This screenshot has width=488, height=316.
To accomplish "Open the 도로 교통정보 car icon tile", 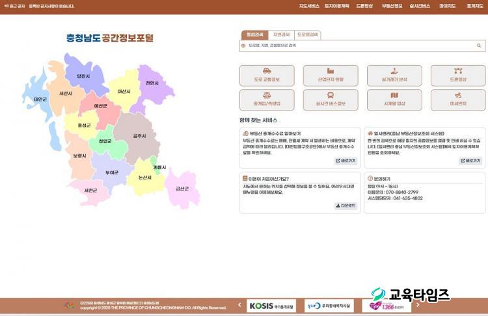I will click(x=267, y=75).
